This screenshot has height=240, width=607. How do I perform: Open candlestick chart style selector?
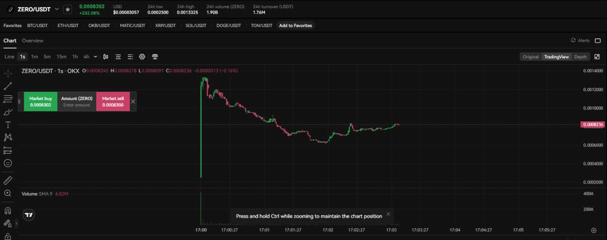pos(106,56)
